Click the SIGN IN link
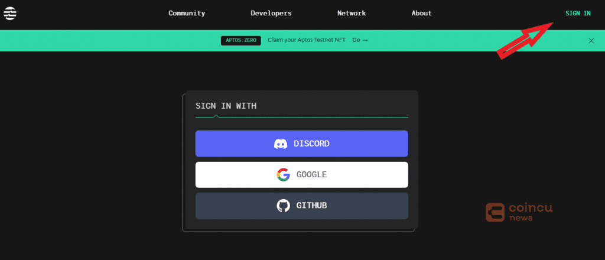 pos(578,13)
